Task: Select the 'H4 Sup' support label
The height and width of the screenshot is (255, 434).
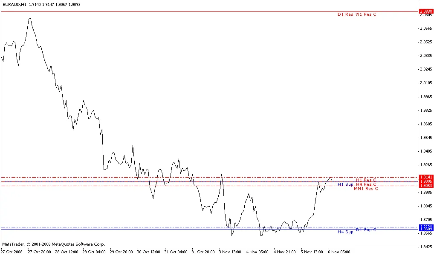Action: click(x=345, y=232)
